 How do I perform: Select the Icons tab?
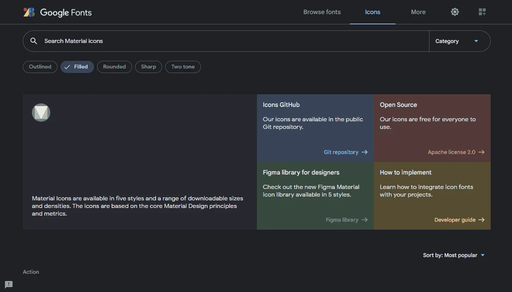pyautogui.click(x=373, y=12)
